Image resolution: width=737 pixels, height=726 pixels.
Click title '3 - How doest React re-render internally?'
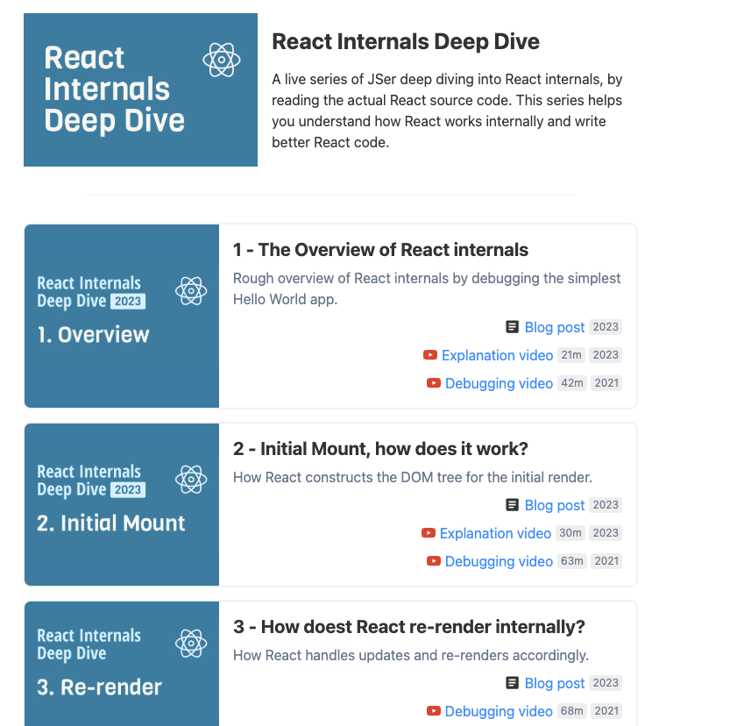click(409, 627)
